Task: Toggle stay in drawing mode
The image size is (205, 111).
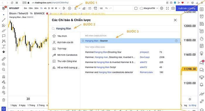Action: pos(4,82)
